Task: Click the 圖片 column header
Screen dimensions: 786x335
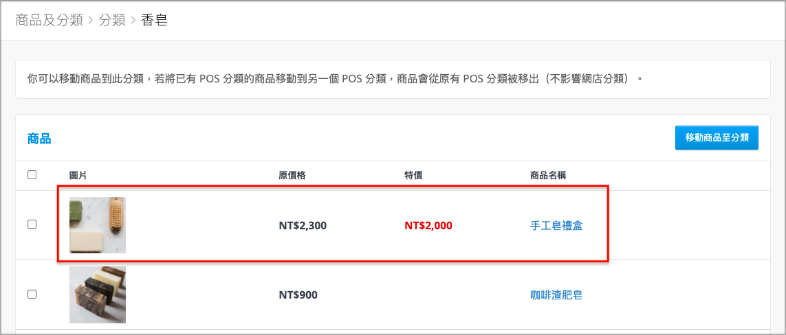Action: click(x=78, y=175)
